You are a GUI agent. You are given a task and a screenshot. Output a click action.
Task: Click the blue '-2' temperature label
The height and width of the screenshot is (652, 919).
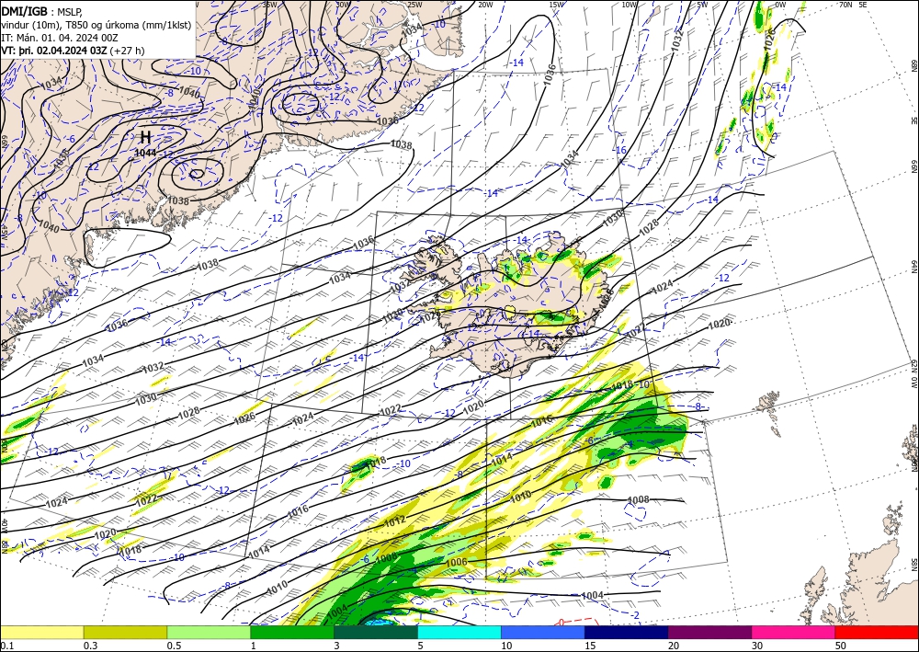click(x=636, y=615)
